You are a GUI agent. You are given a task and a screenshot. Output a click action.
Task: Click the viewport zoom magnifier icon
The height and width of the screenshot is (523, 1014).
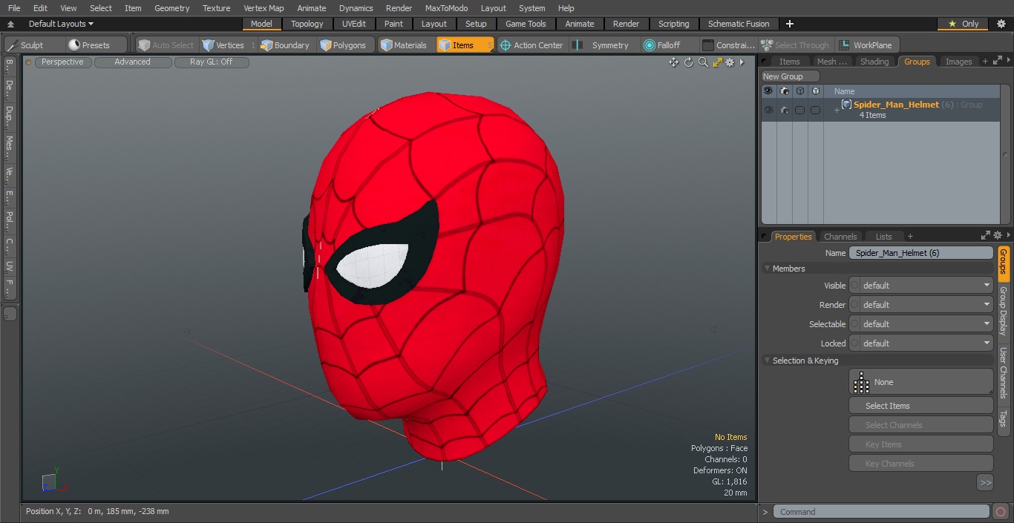[703, 62]
